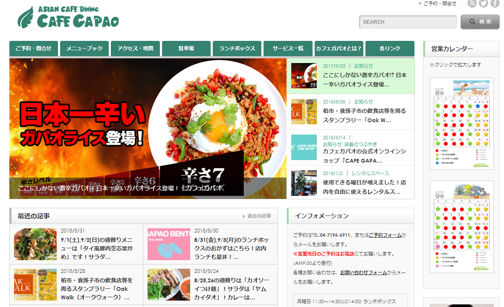Open the アクセス・地図 nav tab
The width and height of the screenshot is (504, 307).
click(135, 49)
